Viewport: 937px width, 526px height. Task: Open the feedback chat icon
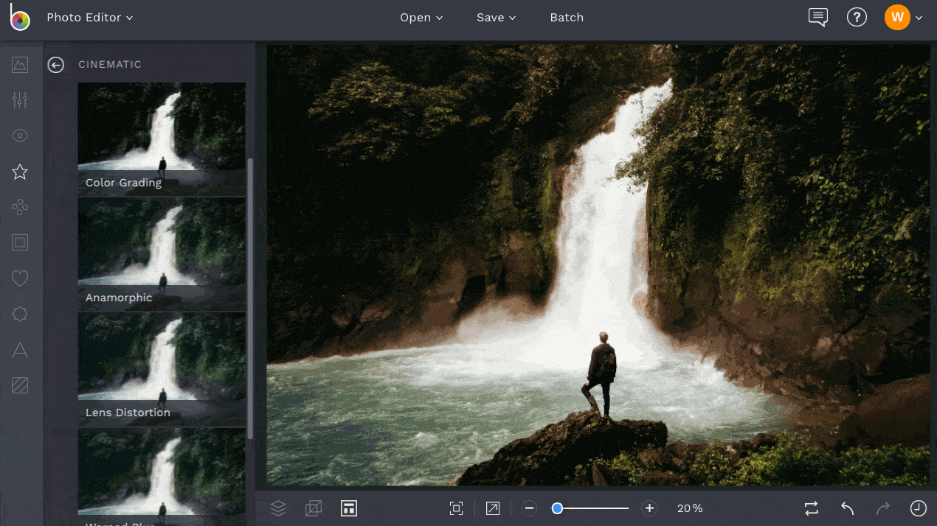818,18
